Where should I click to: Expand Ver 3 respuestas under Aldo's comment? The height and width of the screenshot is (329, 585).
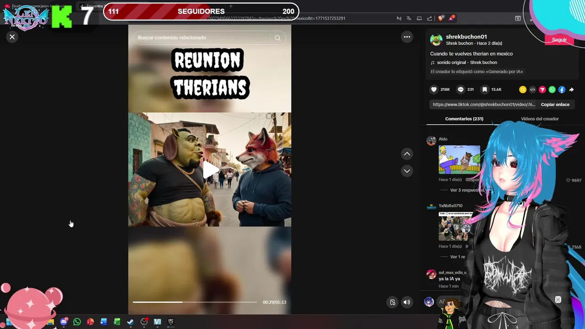[467, 190]
